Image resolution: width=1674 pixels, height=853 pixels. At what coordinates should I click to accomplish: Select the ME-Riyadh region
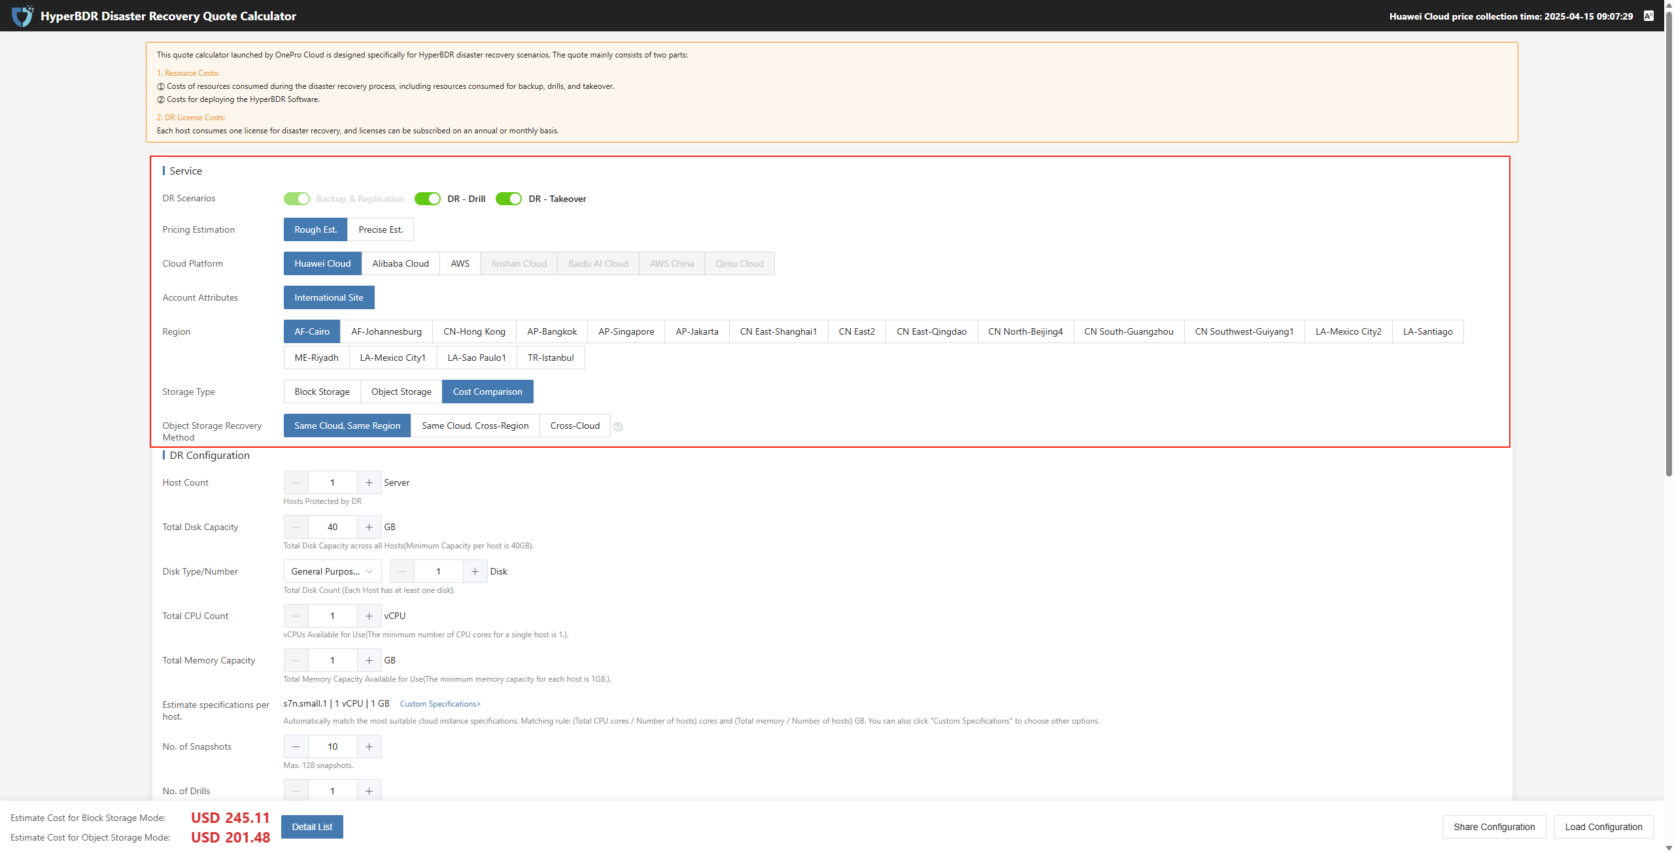click(x=316, y=358)
